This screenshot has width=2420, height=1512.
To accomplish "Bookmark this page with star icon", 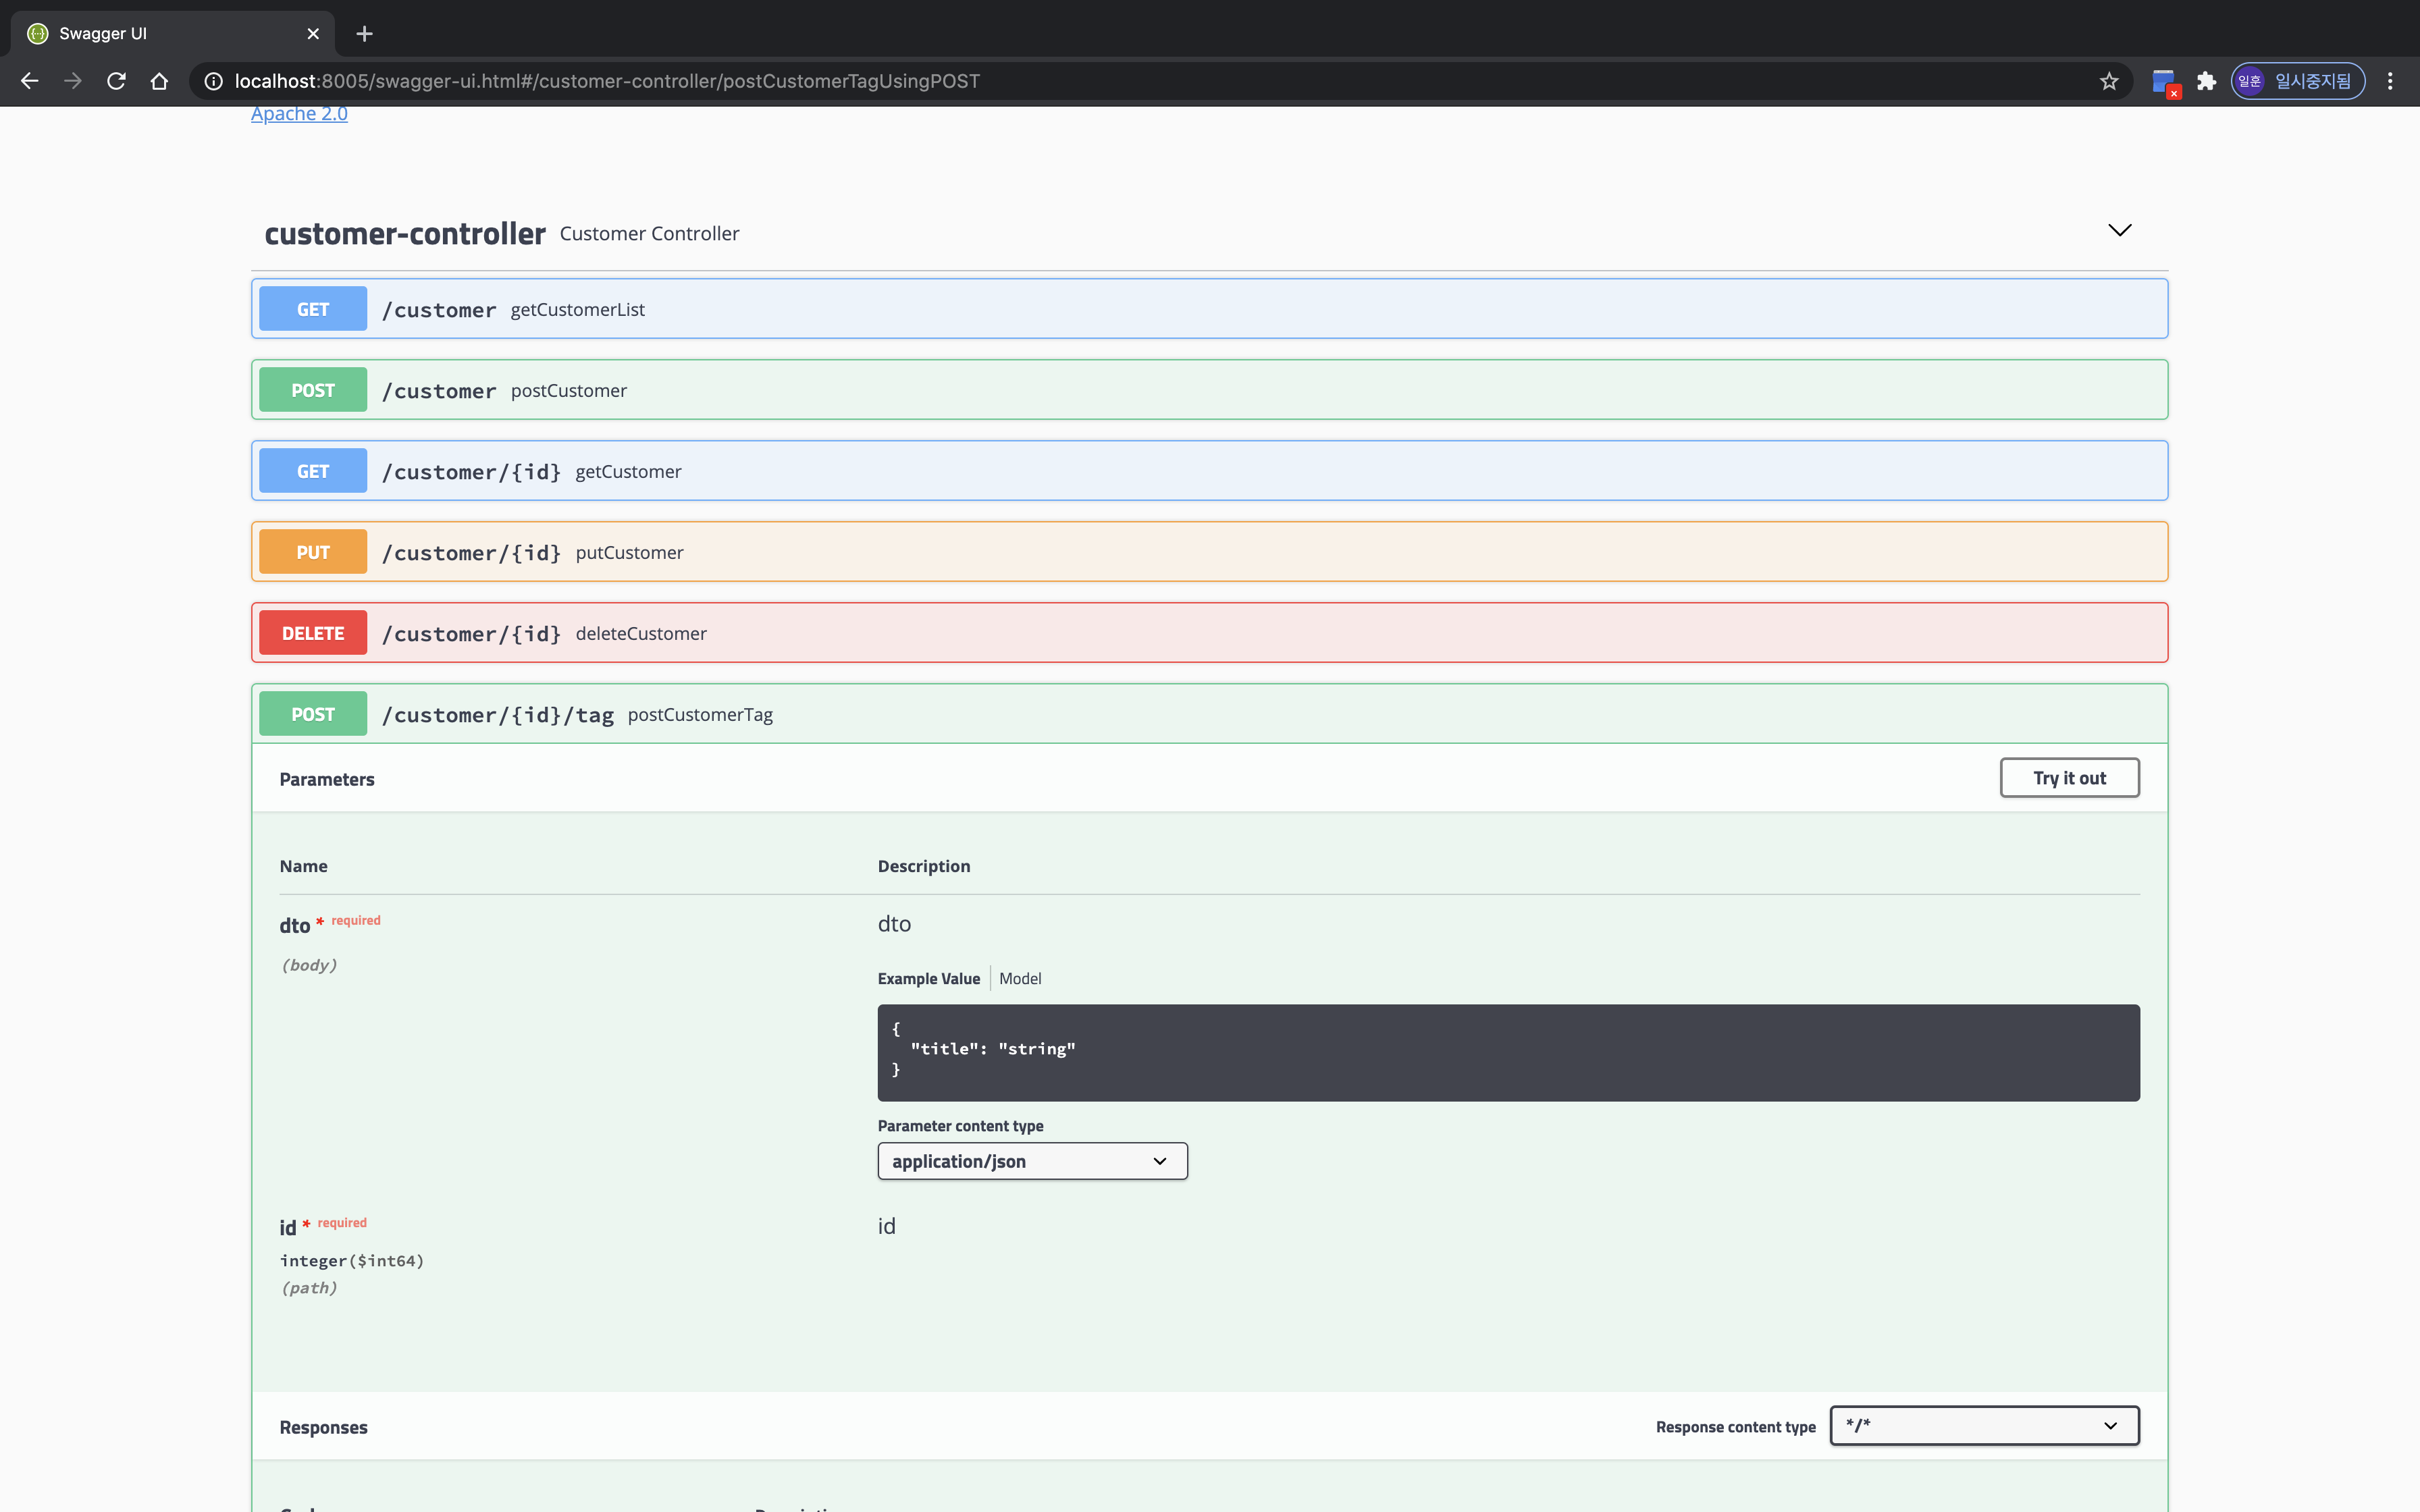I will tap(2109, 81).
